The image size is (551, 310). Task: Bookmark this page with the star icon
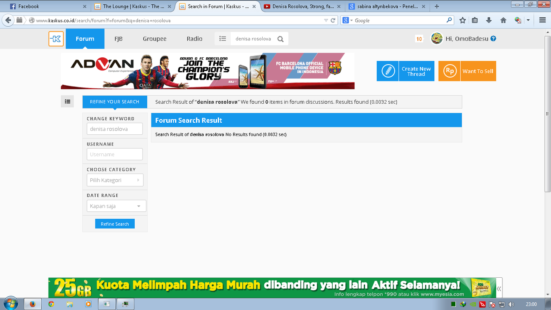pyautogui.click(x=463, y=20)
